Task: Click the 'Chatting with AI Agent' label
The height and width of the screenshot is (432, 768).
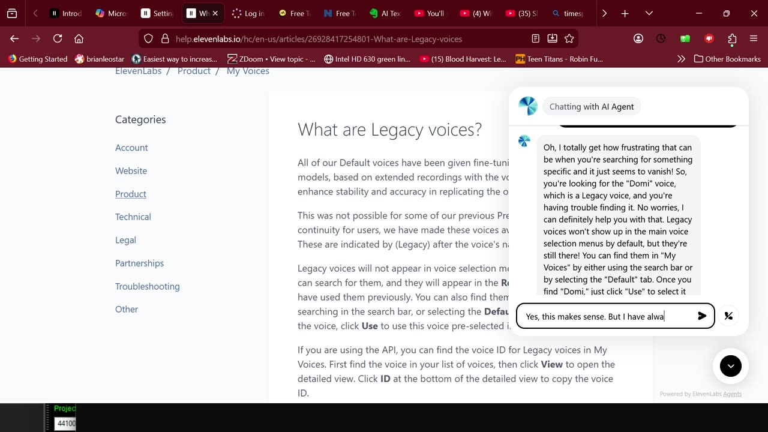Action: click(592, 106)
